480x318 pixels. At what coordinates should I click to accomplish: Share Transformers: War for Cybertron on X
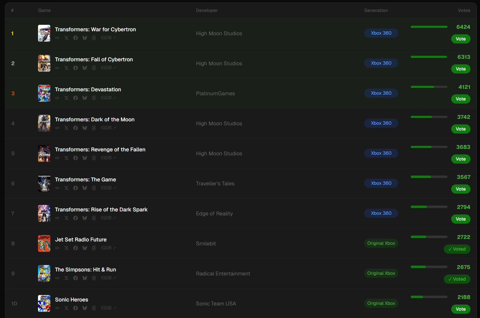point(66,38)
